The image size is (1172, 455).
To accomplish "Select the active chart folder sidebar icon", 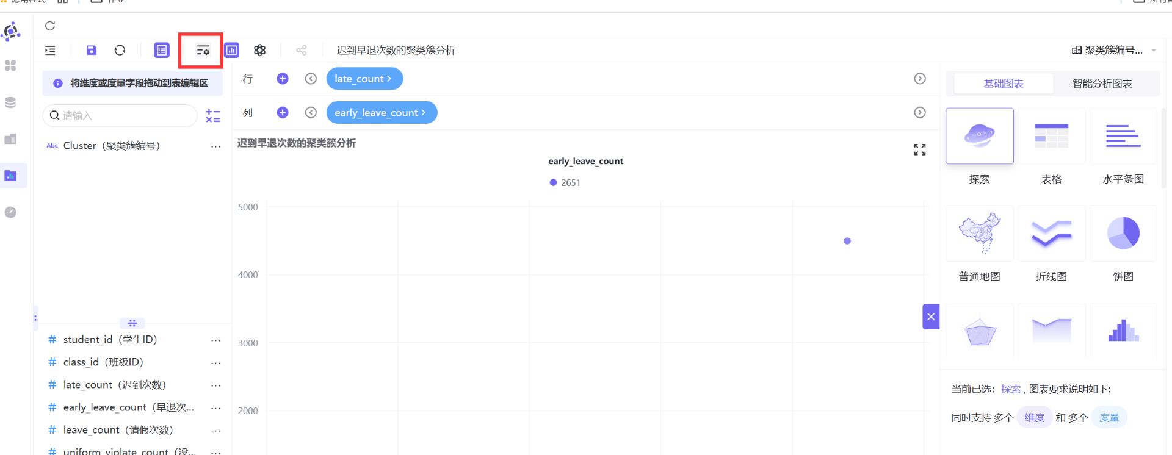I will (10, 176).
